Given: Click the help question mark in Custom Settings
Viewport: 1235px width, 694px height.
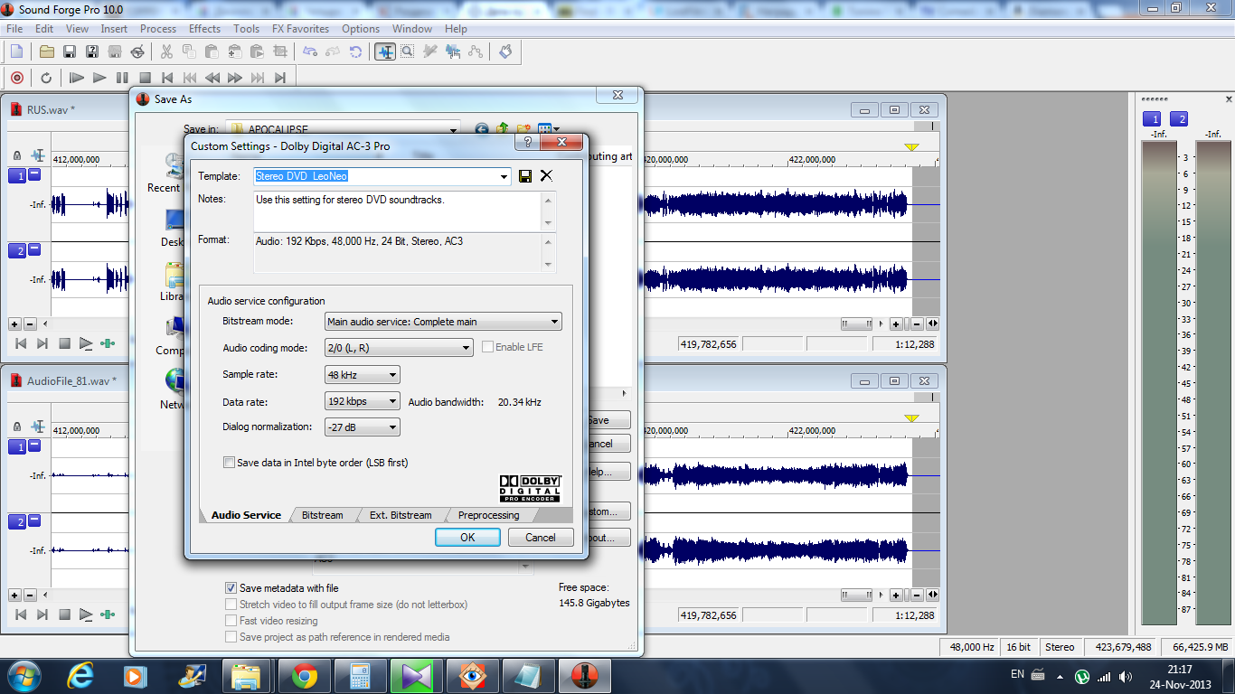Looking at the screenshot, I should [528, 142].
